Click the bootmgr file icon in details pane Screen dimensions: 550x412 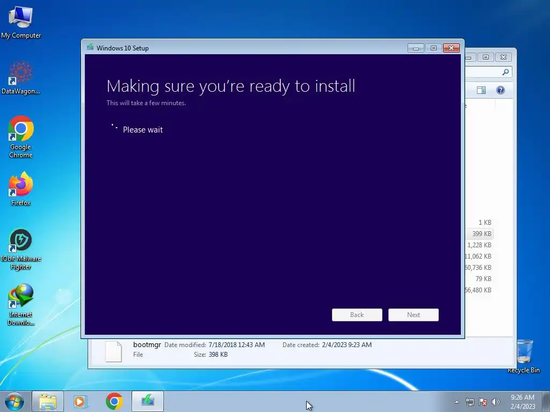[x=114, y=351]
